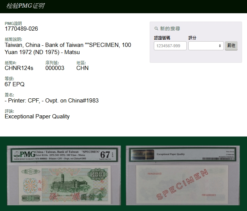The height and width of the screenshot is (211, 247).
Task: Click the grade value 67 EPQ
Action: click(14, 84)
